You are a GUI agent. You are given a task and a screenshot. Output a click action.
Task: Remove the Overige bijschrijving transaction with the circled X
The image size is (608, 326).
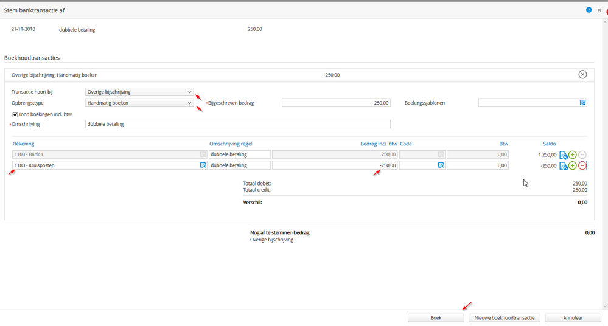point(582,75)
